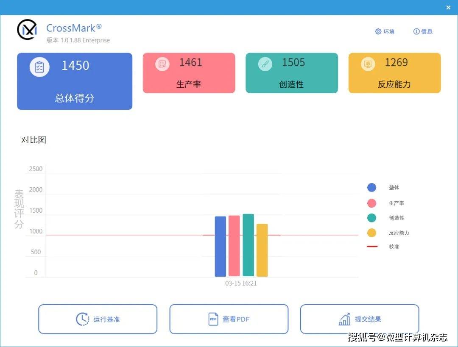Close the CrossMark window

(448, 8)
